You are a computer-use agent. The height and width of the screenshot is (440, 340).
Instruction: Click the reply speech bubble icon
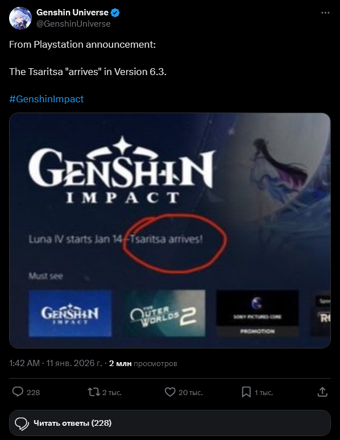click(x=18, y=392)
